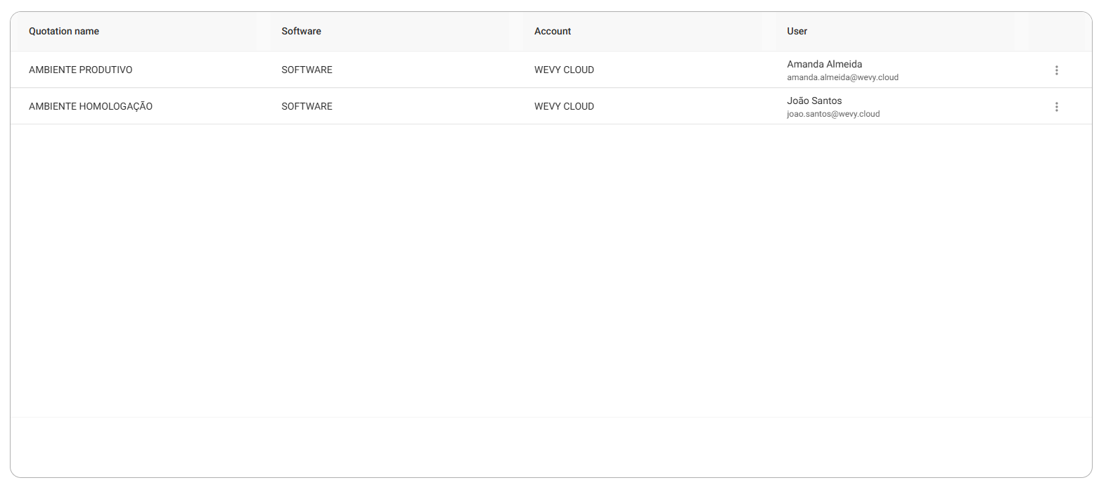Select the user name João Santos
The image size is (1106, 485).
point(814,101)
